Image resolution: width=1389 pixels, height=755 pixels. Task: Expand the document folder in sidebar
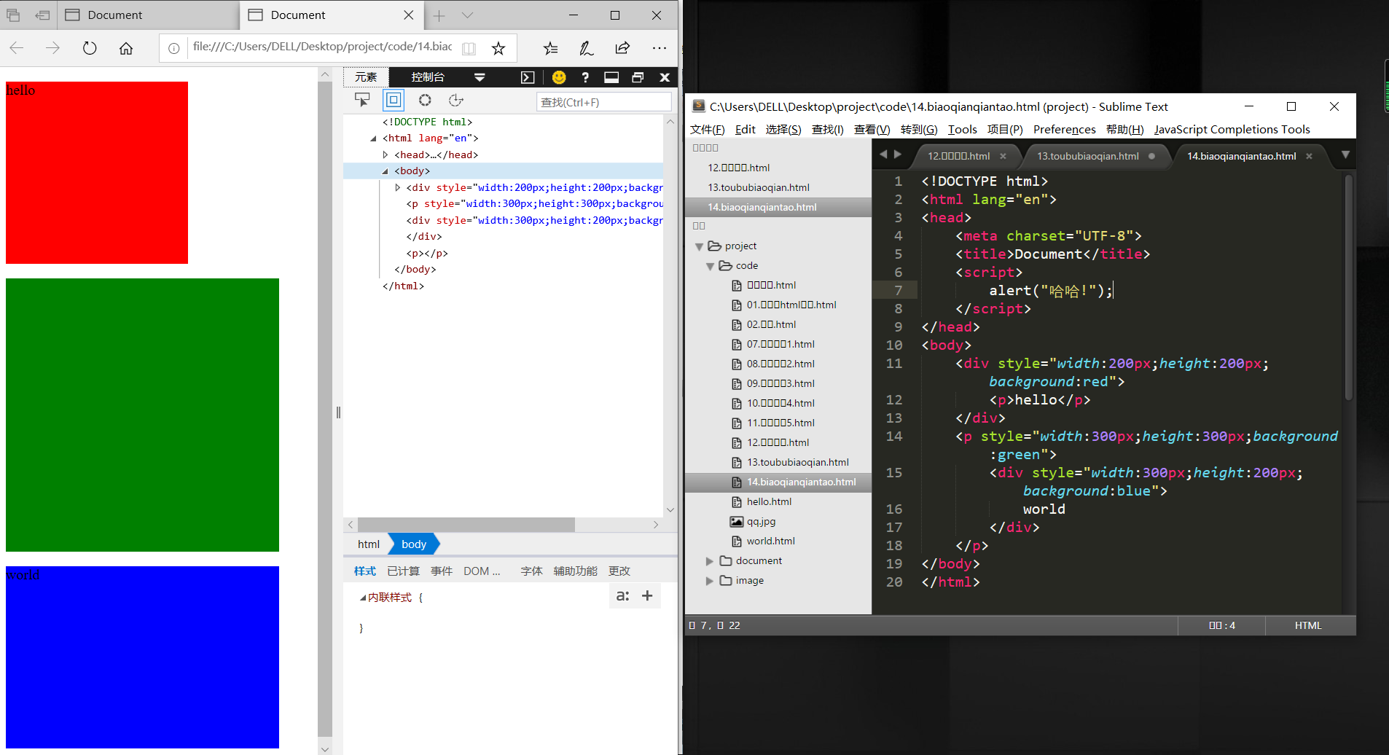click(x=710, y=561)
